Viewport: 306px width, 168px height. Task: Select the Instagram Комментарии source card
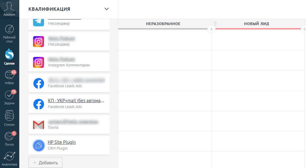69,62
